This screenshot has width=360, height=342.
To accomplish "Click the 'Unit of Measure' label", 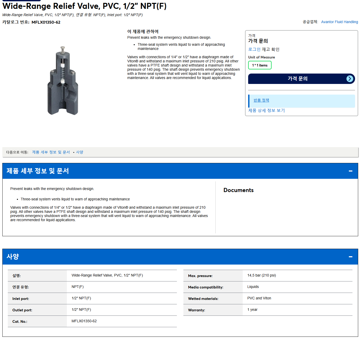I will click(x=261, y=57).
